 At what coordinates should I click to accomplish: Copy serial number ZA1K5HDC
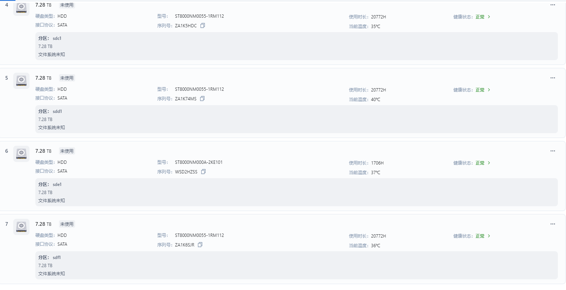click(203, 26)
